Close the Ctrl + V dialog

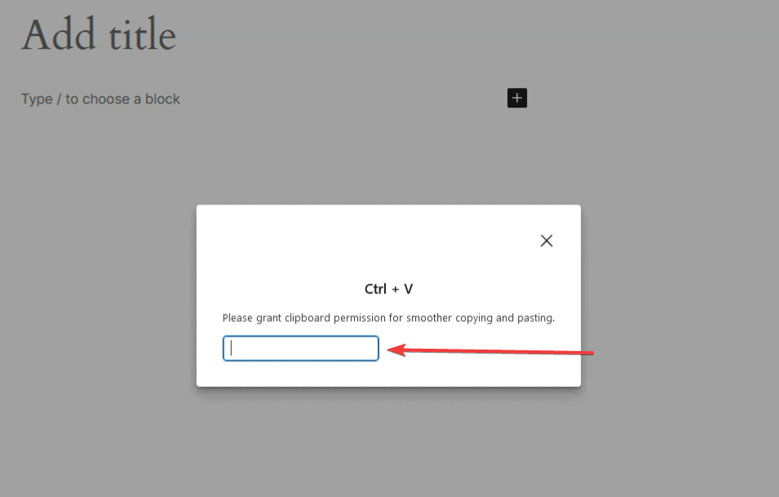click(547, 240)
